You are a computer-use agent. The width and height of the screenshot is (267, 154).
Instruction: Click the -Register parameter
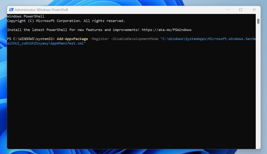99,39
